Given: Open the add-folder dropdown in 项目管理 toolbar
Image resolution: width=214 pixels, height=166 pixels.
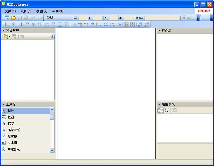Looking at the screenshot, I should (10, 37).
